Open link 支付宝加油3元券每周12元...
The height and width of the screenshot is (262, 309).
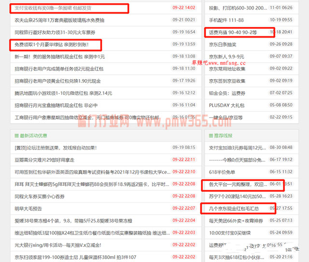(x=238, y=148)
